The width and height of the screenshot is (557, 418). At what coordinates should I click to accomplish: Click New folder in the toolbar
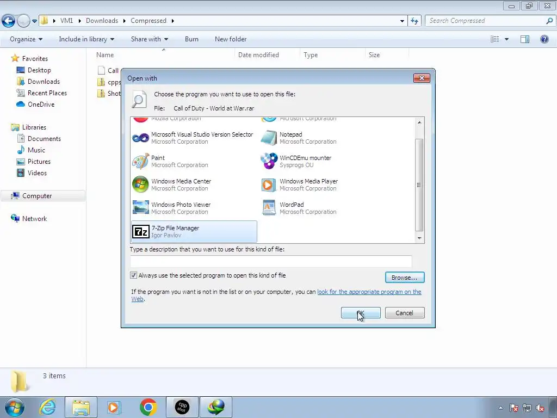point(231,39)
